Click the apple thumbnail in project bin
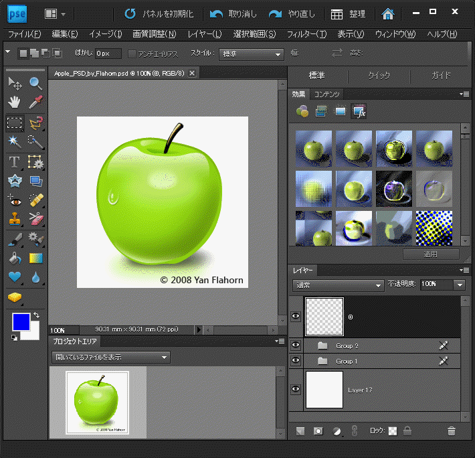The width and height of the screenshot is (475, 458). pos(99,402)
